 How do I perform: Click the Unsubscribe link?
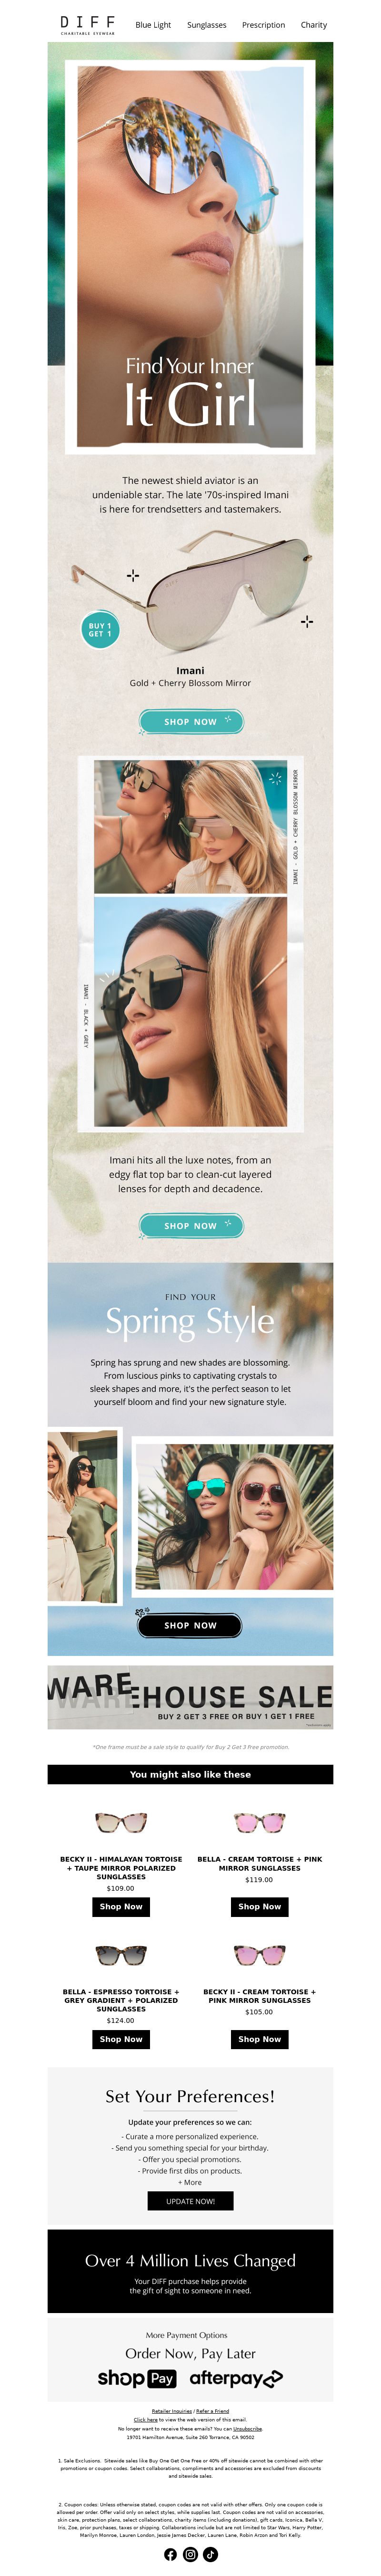pos(247,2429)
